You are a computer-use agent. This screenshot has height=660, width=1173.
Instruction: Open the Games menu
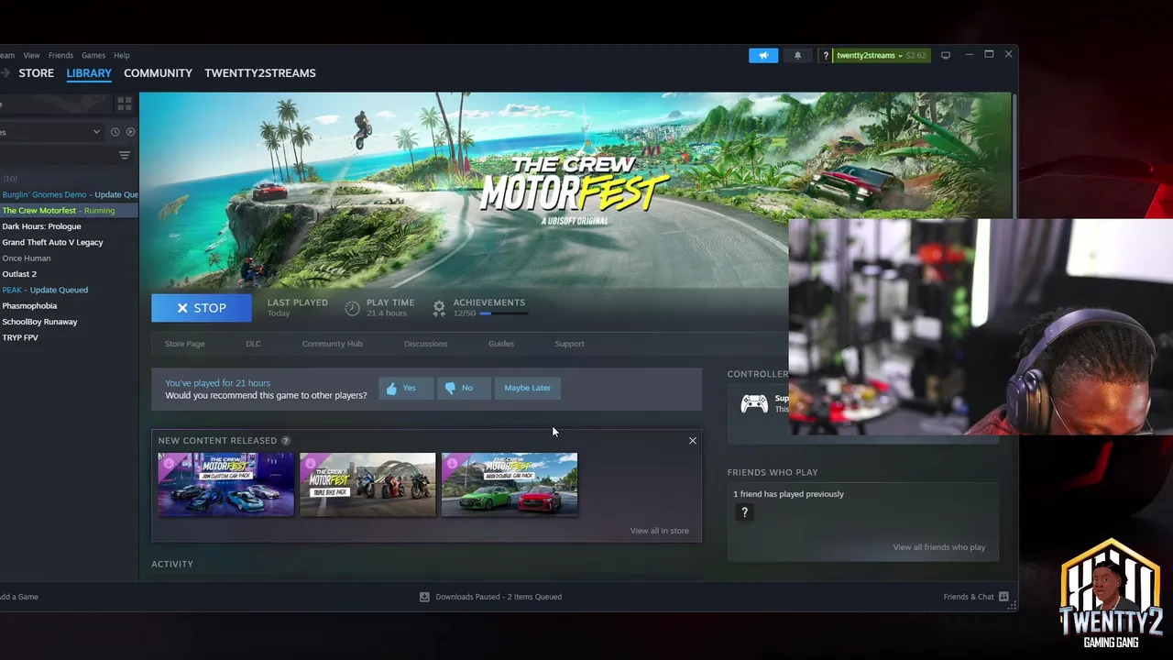tap(93, 55)
